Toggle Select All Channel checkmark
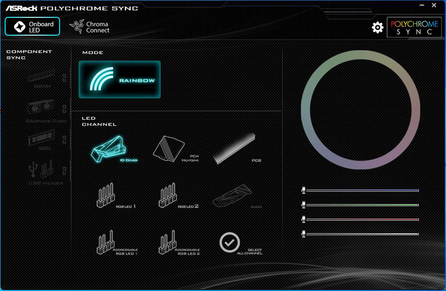446x291 pixels. pyautogui.click(x=230, y=243)
